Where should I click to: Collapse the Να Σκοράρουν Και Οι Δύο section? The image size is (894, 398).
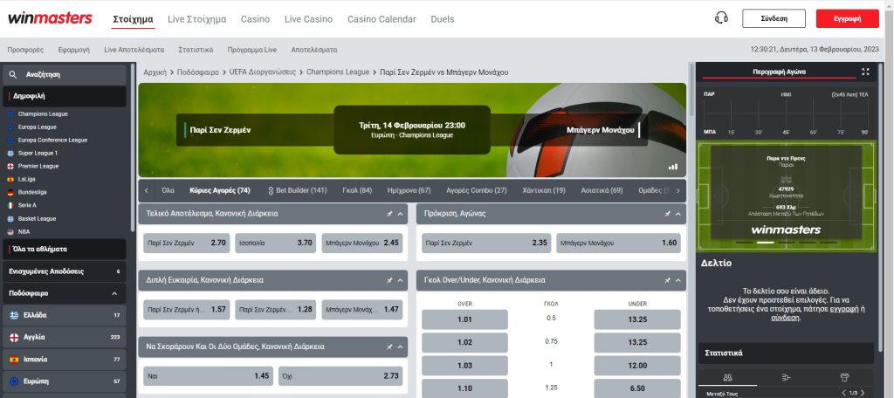401,347
